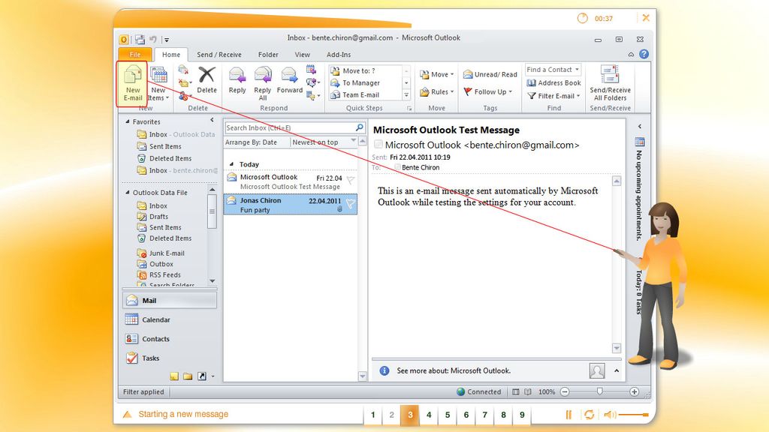This screenshot has height=432, width=769.
Task: Switch to the View tab
Action: point(302,54)
